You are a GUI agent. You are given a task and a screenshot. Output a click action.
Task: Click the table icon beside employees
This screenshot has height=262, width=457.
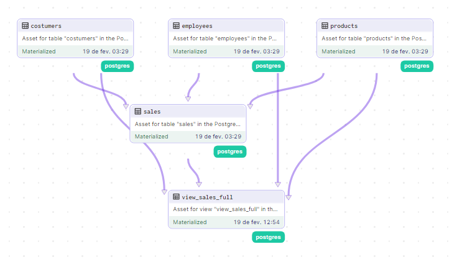click(x=177, y=26)
